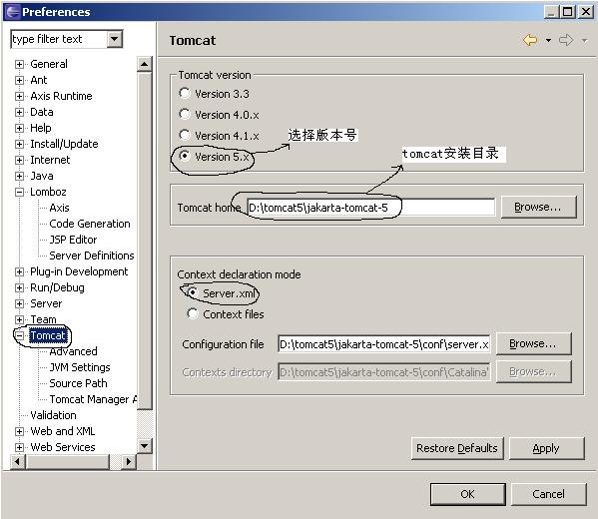Click the Configuration file path field
Image resolution: width=598 pixels, height=519 pixels.
click(384, 344)
